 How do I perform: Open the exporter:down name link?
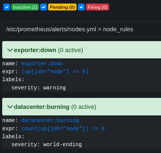[x=42, y=63]
